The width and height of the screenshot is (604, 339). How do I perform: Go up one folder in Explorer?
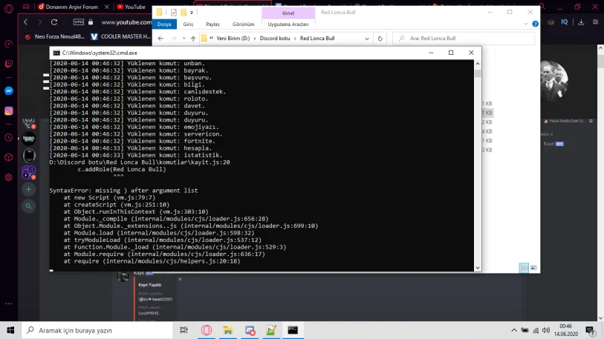tap(193, 39)
